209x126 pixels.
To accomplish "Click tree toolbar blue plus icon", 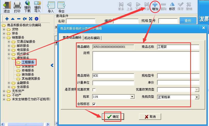I will click(7, 19).
